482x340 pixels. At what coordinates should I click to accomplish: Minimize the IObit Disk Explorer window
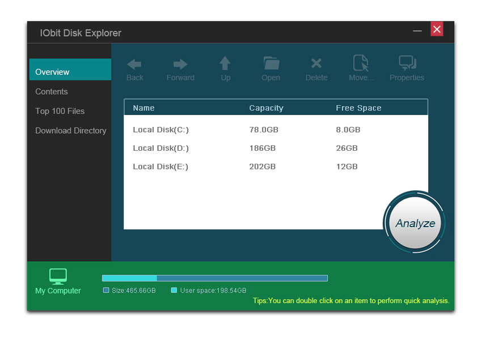click(417, 31)
